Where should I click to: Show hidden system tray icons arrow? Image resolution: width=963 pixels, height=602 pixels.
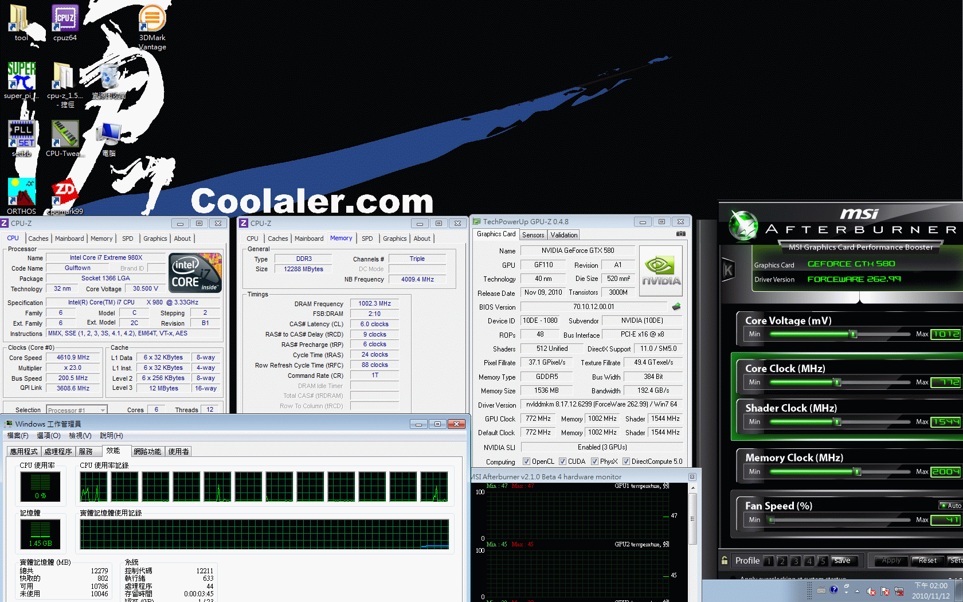(858, 591)
